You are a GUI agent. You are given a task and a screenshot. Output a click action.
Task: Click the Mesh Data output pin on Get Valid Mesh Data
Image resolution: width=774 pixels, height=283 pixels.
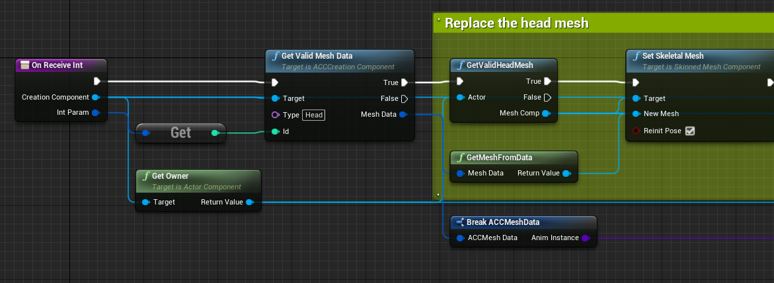(x=404, y=115)
